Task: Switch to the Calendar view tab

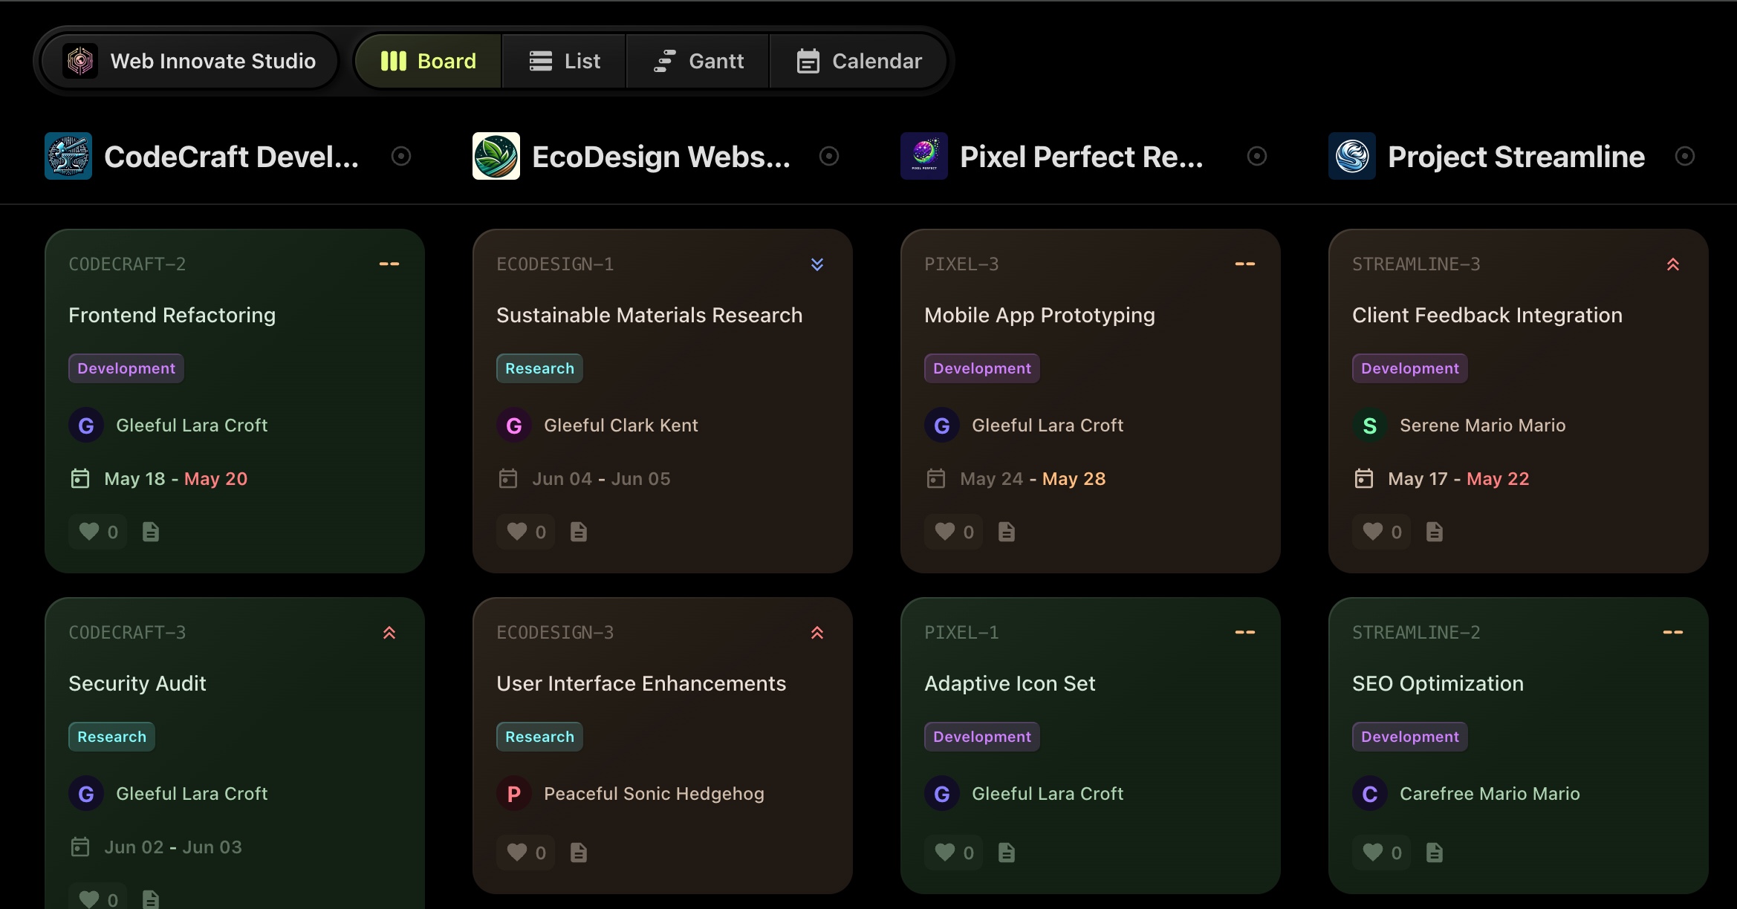Action: point(859,61)
